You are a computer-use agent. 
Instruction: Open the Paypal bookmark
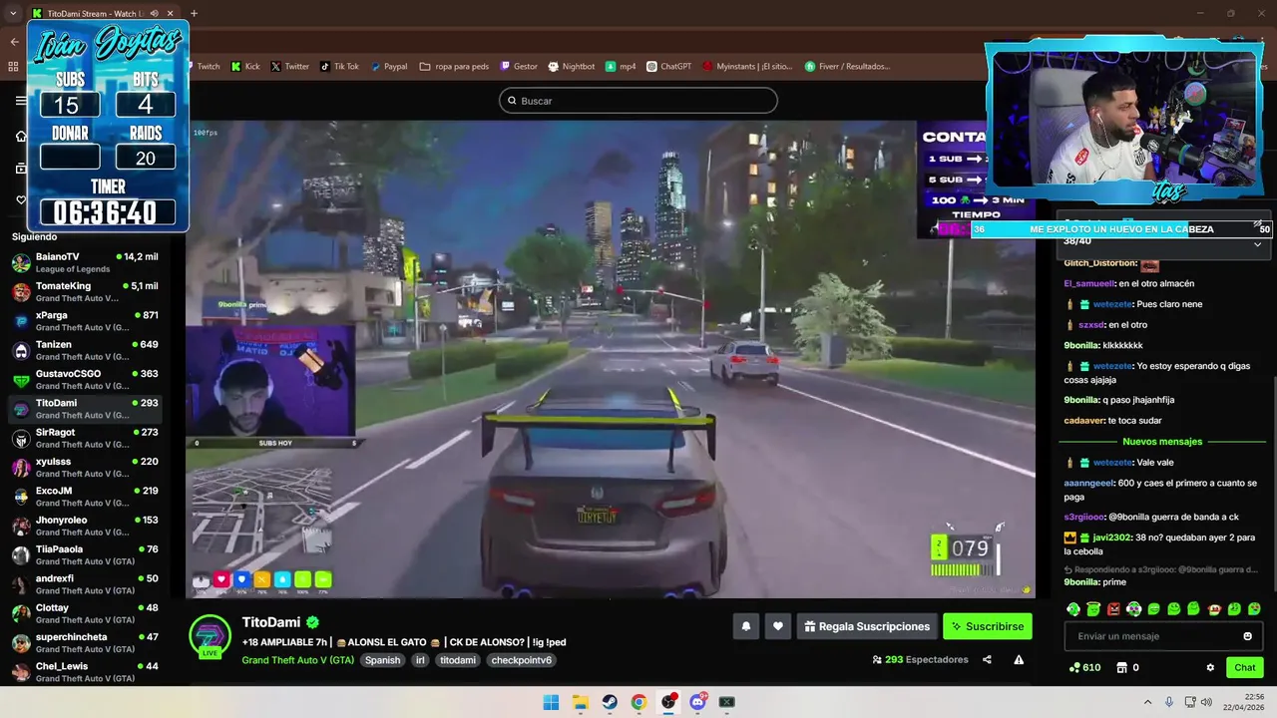tap(389, 67)
